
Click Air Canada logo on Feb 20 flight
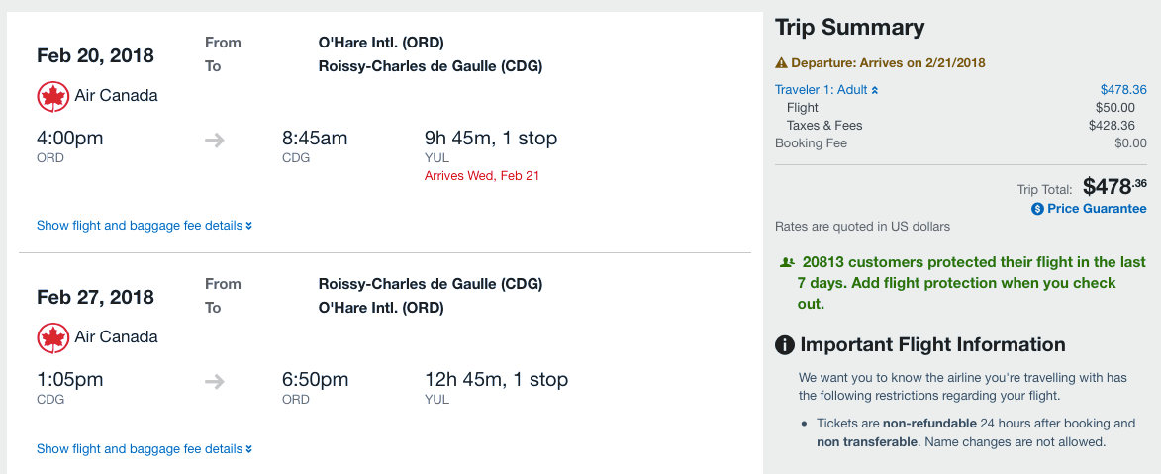click(x=52, y=96)
